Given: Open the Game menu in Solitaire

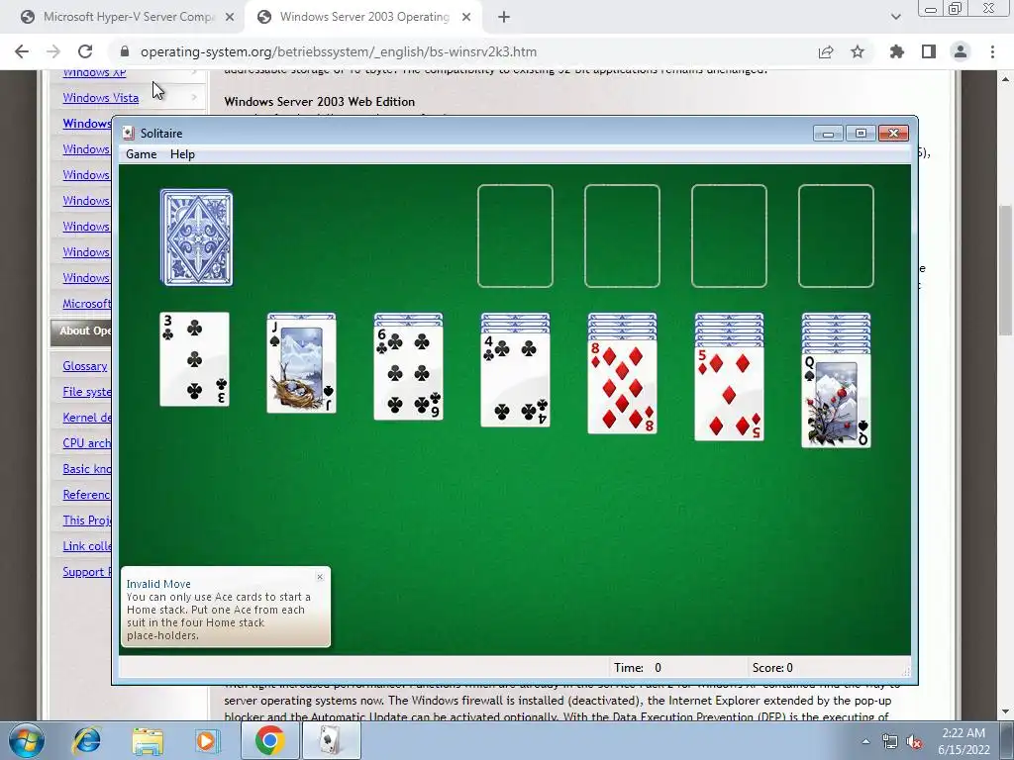Looking at the screenshot, I should point(141,153).
